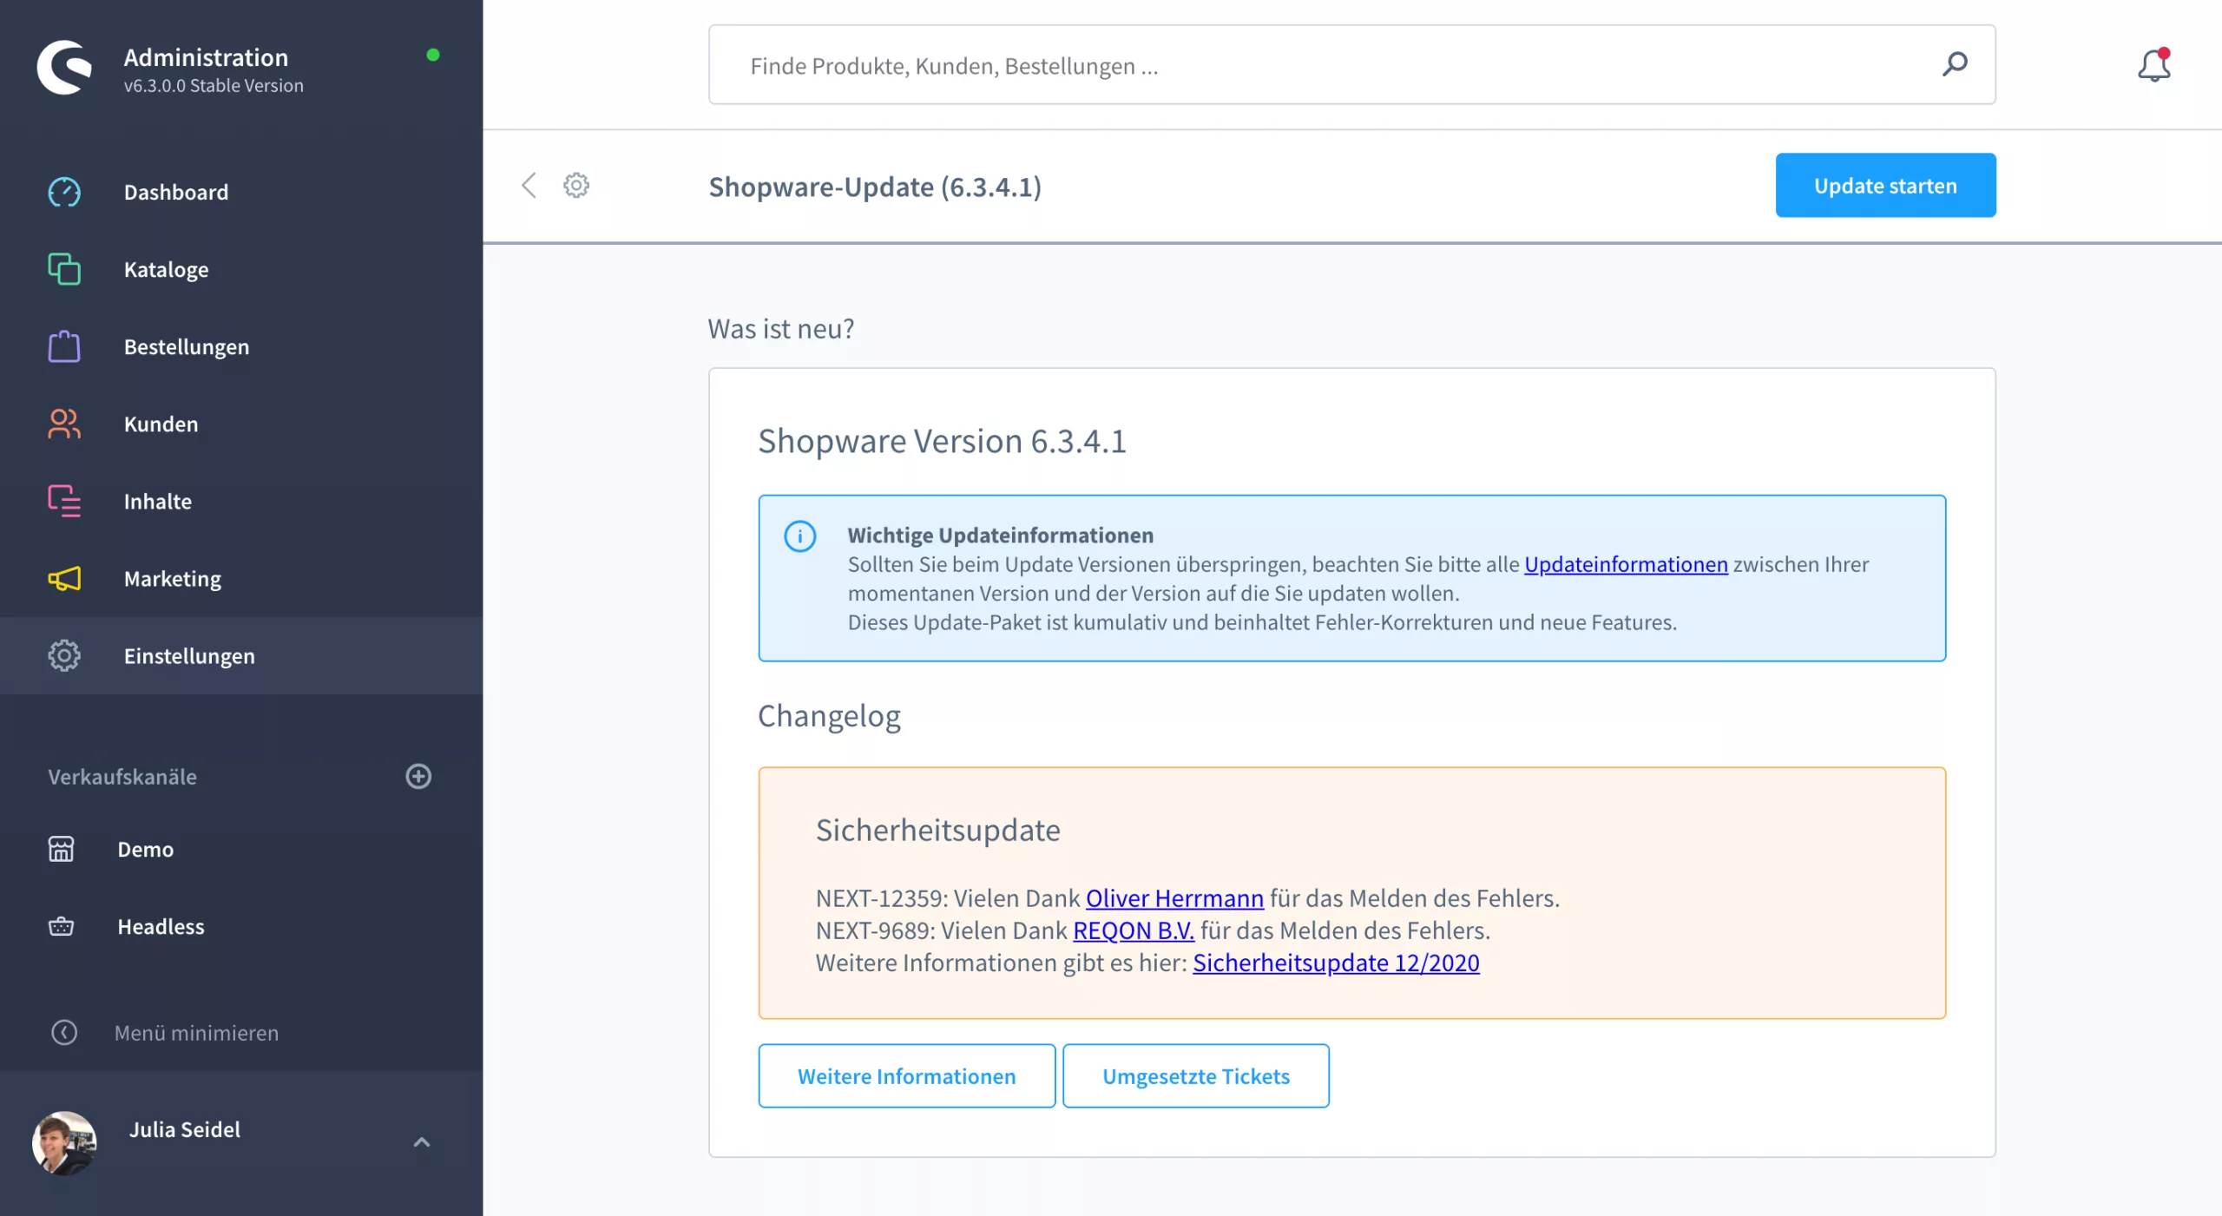Viewport: 2222px width, 1216px height.
Task: Open notifications bell icon
Action: coord(2154,65)
